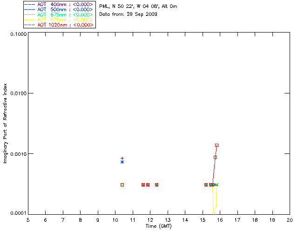Image resolution: width=298 pixels, height=238 pixels.
Task: Click the x-axis tick label 6
Action: [x=46, y=220]
